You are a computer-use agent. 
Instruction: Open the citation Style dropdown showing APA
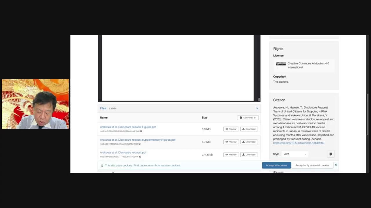click(x=295, y=154)
